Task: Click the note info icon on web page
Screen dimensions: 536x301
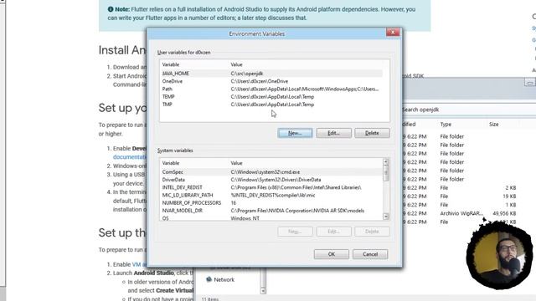Action: (111, 9)
